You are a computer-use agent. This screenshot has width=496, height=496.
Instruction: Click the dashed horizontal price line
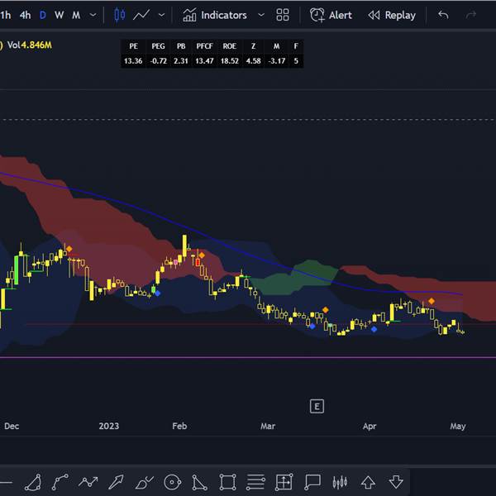[x=248, y=120]
